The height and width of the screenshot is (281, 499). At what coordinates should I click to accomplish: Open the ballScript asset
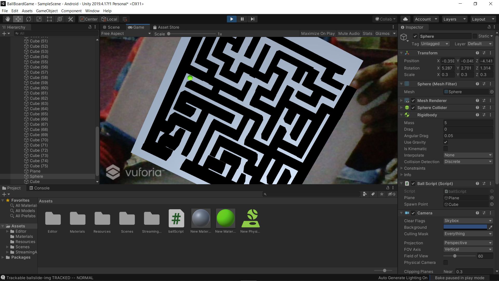[x=176, y=219]
